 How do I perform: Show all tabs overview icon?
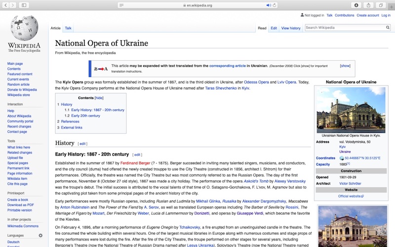(x=381, y=5)
